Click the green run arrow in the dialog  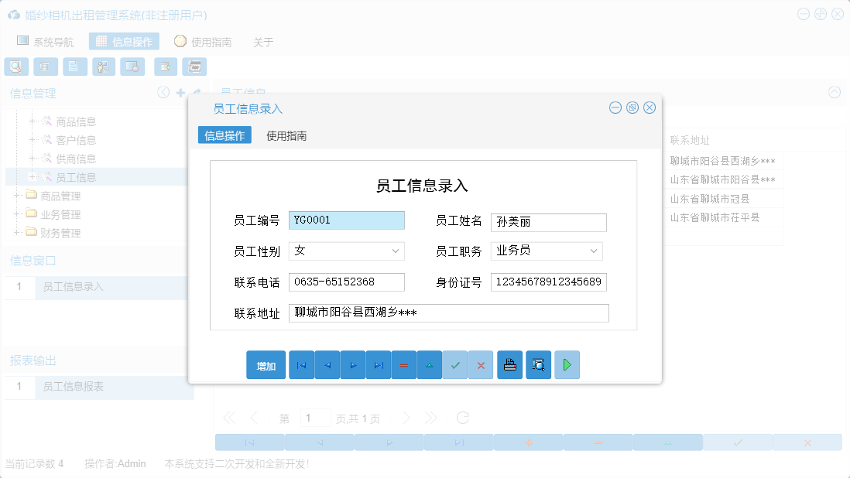click(567, 364)
